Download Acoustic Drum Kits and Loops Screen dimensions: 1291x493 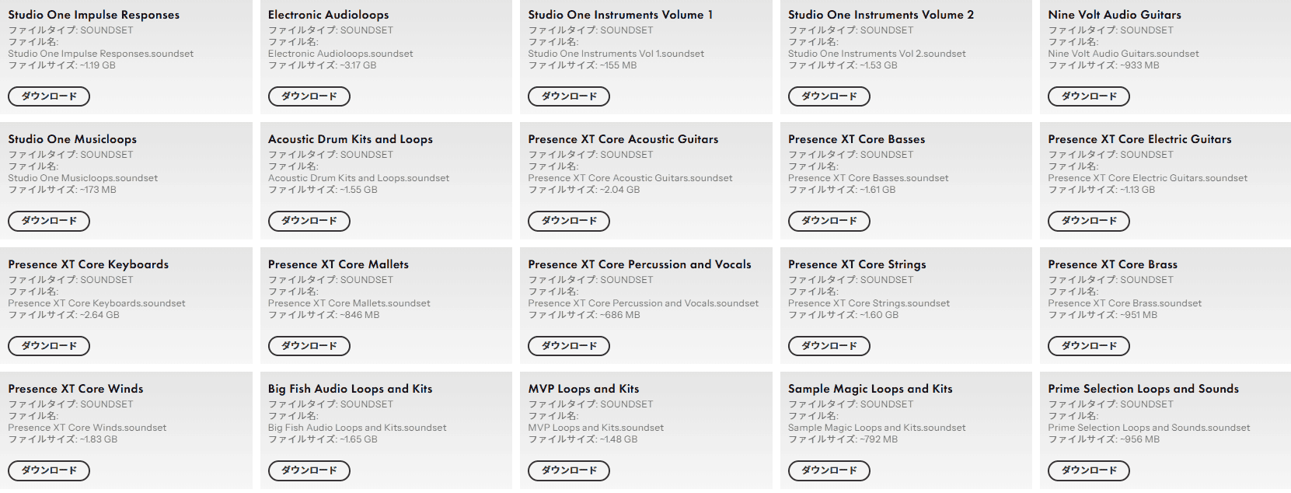309,221
